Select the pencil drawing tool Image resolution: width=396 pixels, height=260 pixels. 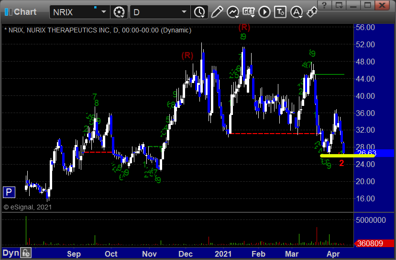click(217, 12)
